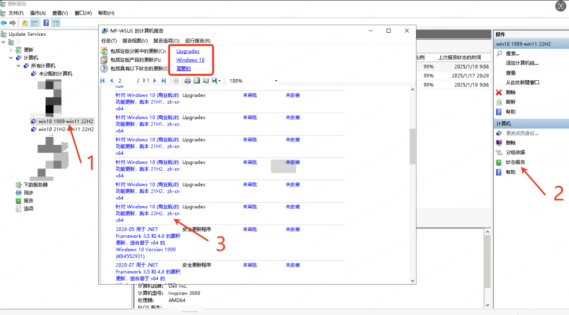Image resolution: width=569 pixels, height=315 pixels.
Task: Open the 2020-05 .NET Framework KB4552931 update link
Action: point(148,243)
